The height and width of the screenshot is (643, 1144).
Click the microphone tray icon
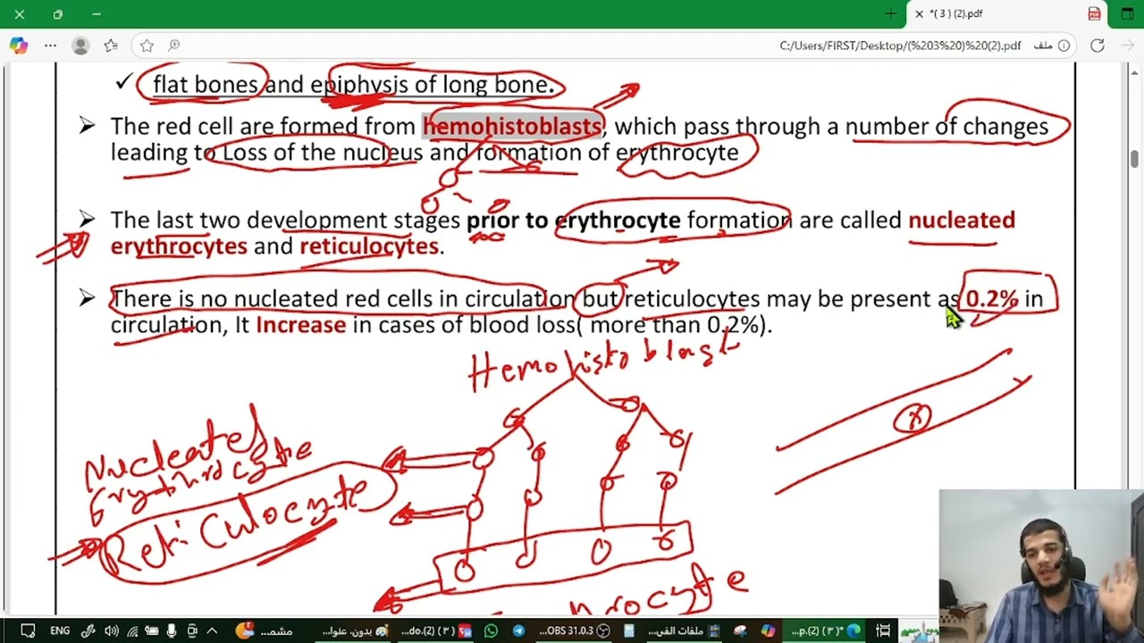172,630
